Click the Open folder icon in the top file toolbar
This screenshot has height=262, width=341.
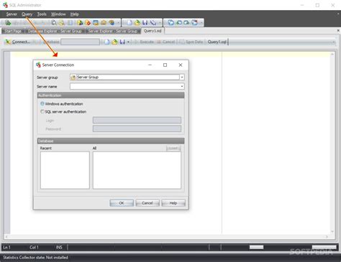pos(137,23)
